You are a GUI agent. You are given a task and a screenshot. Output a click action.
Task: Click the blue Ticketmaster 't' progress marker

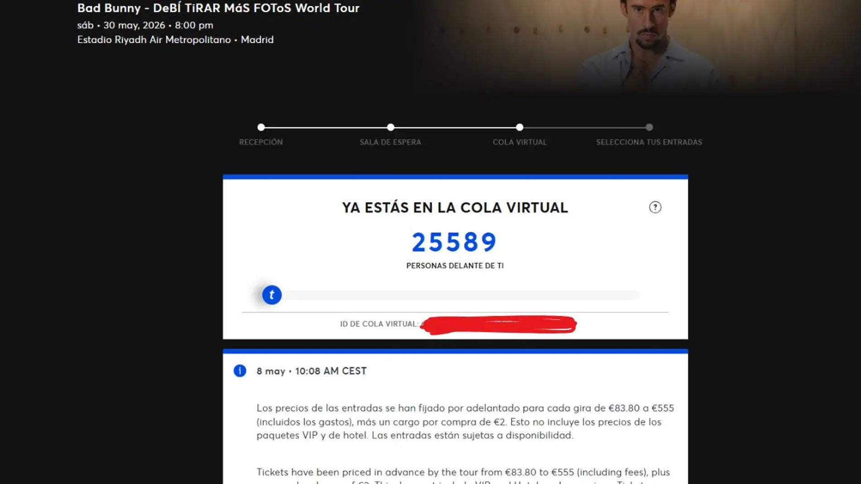pyautogui.click(x=272, y=295)
